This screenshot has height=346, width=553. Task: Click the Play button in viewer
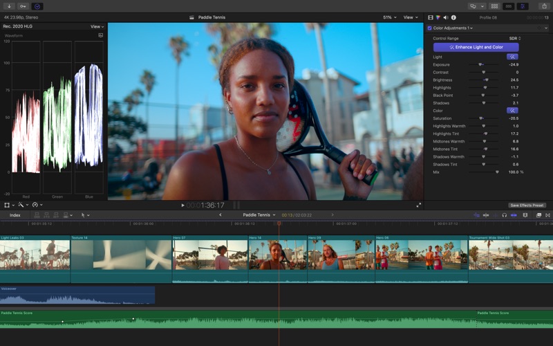tap(182, 205)
